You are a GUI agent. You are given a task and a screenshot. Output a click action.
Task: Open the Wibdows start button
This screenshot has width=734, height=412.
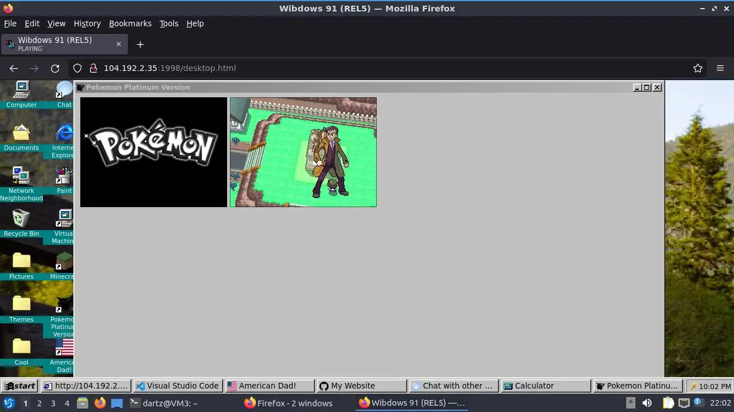pos(20,386)
